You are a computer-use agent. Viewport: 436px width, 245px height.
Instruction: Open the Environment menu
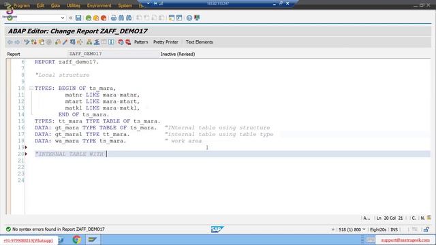click(x=99, y=5)
